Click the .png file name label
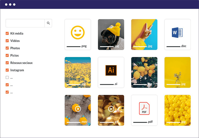The image size is (199, 138). pyautogui.click(x=77, y=46)
